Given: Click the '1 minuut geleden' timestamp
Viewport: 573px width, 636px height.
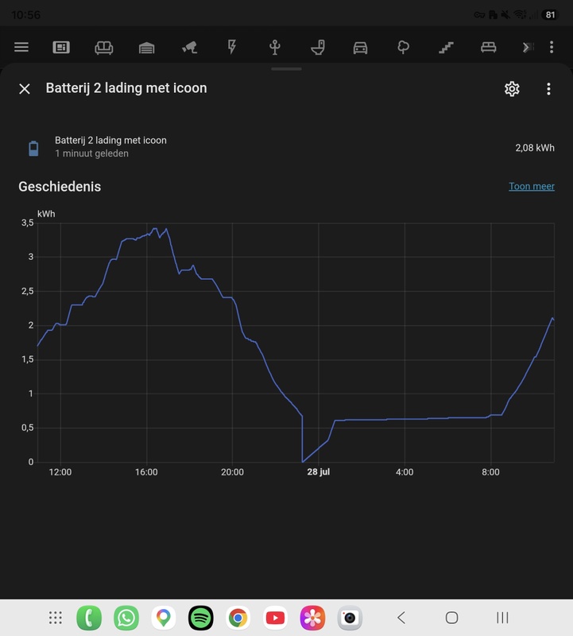Looking at the screenshot, I should [x=91, y=153].
